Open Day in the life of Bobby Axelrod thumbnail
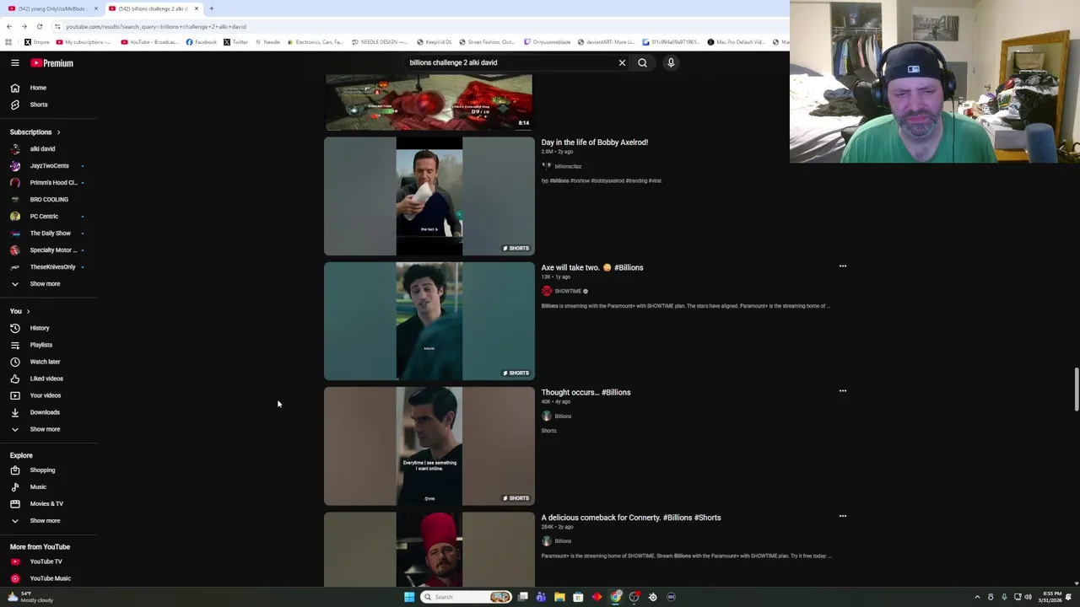The image size is (1080, 607). click(x=429, y=196)
